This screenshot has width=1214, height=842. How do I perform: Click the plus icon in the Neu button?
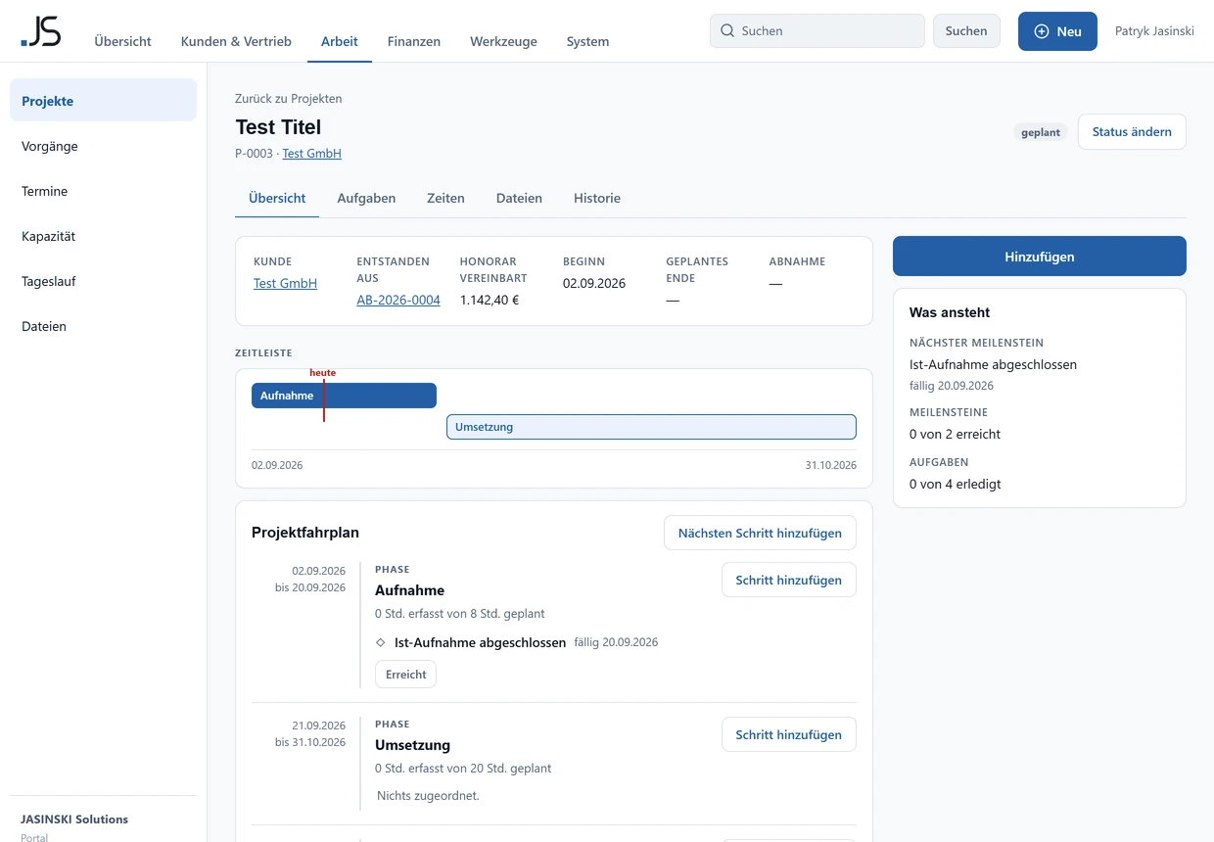(x=1042, y=31)
